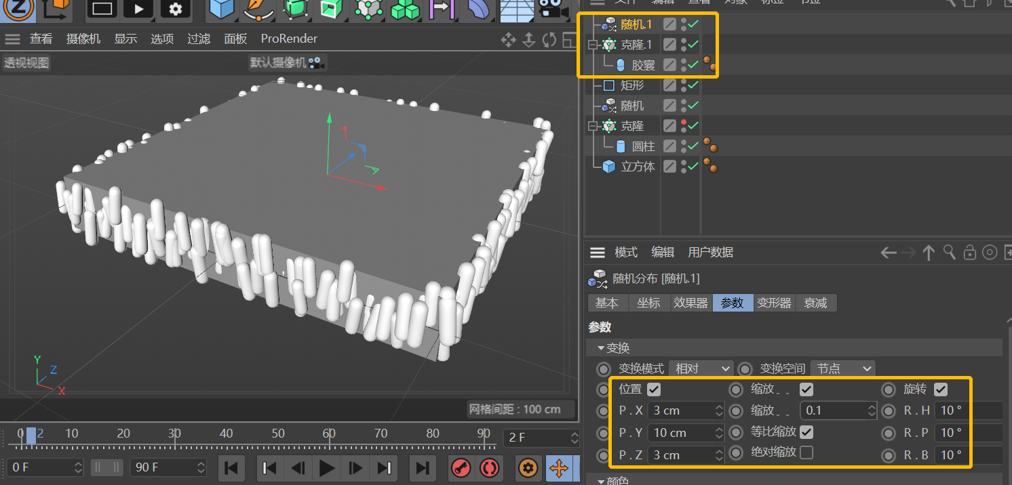Click the animation circle next to P . X
Viewport: 1012px width, 485px height.
pos(603,410)
